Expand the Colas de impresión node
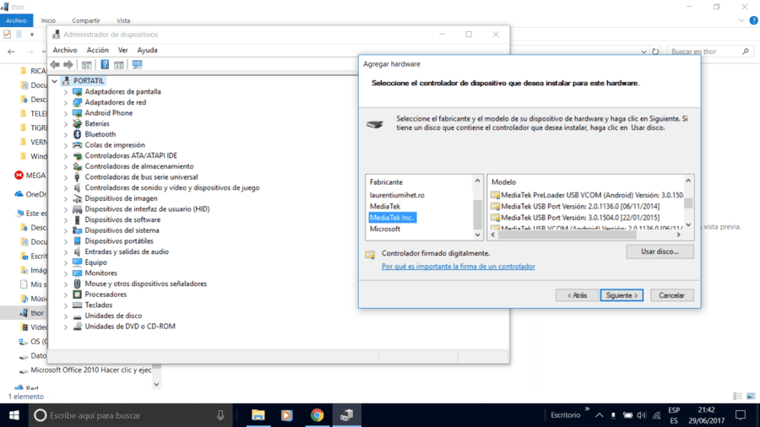760x427 pixels. click(x=66, y=145)
